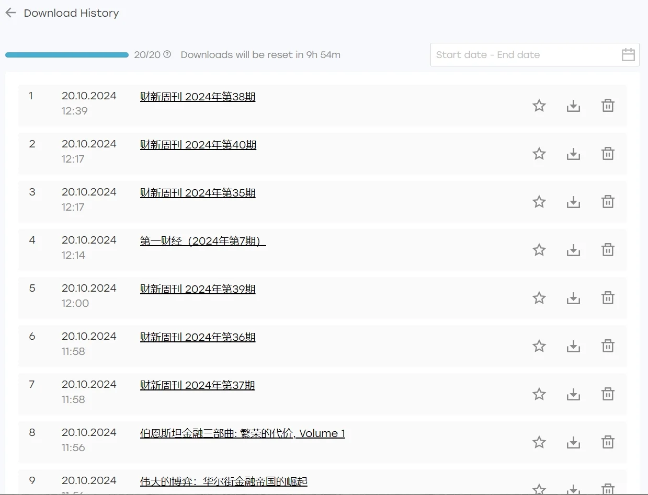648x495 pixels.
Task: Open book link 财新周刊 2024年第39期
Action: 198,289
